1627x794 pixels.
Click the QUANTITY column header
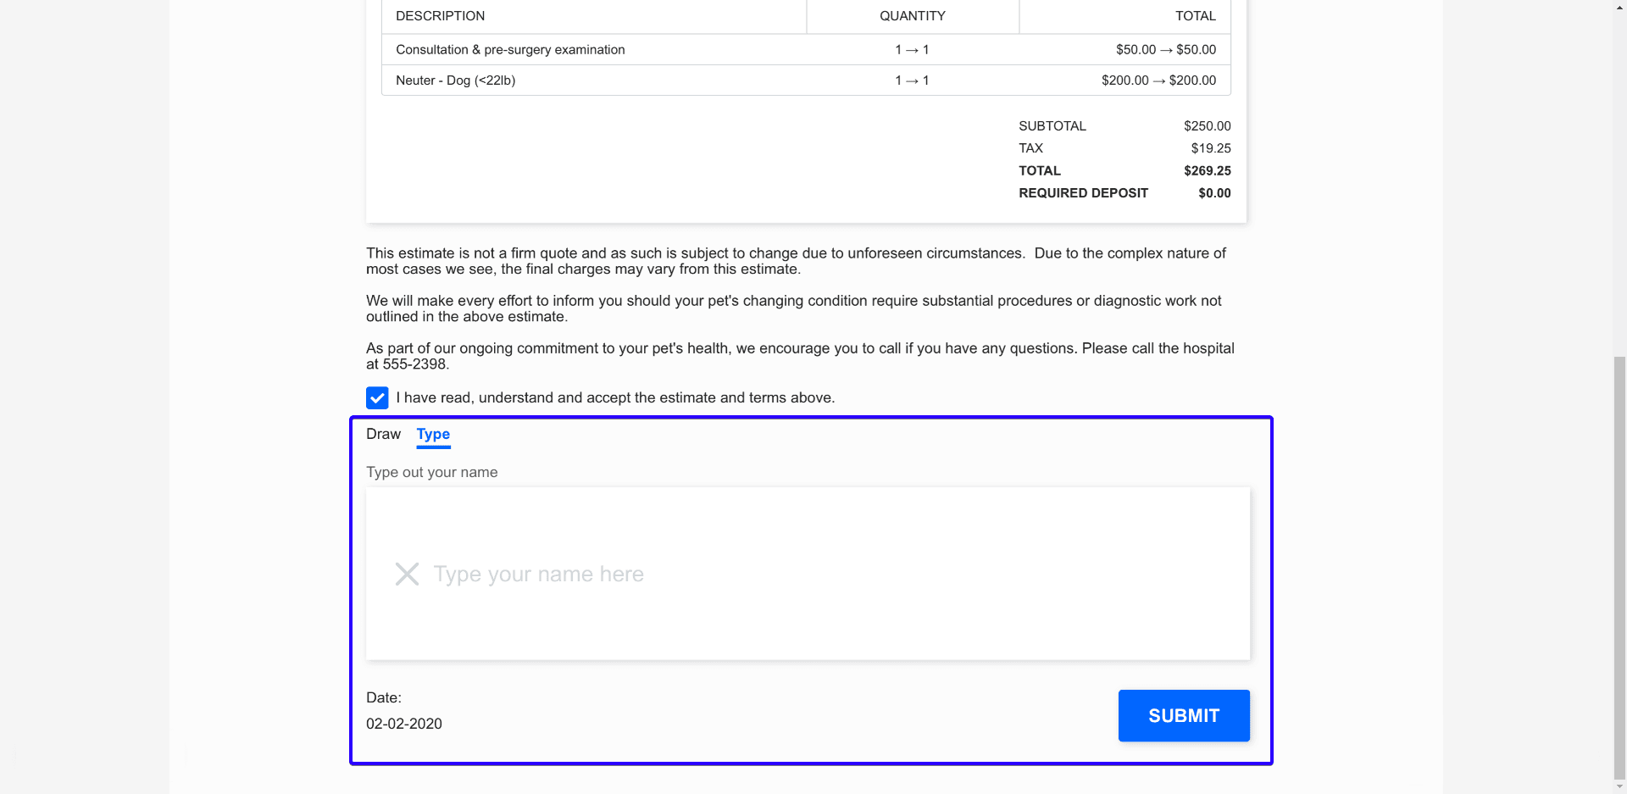click(912, 16)
